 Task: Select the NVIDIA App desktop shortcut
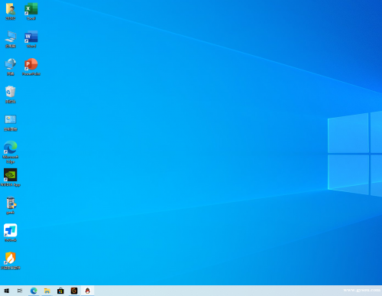(x=11, y=177)
